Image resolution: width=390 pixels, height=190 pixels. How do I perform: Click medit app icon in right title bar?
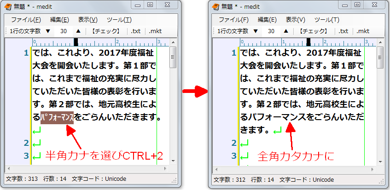215,7
